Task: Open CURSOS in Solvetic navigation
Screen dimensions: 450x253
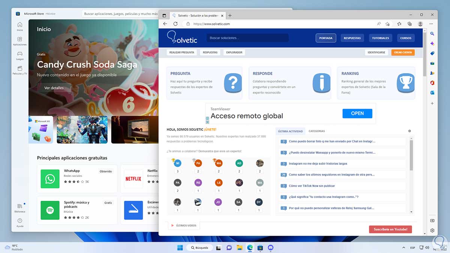Action: tap(406, 38)
